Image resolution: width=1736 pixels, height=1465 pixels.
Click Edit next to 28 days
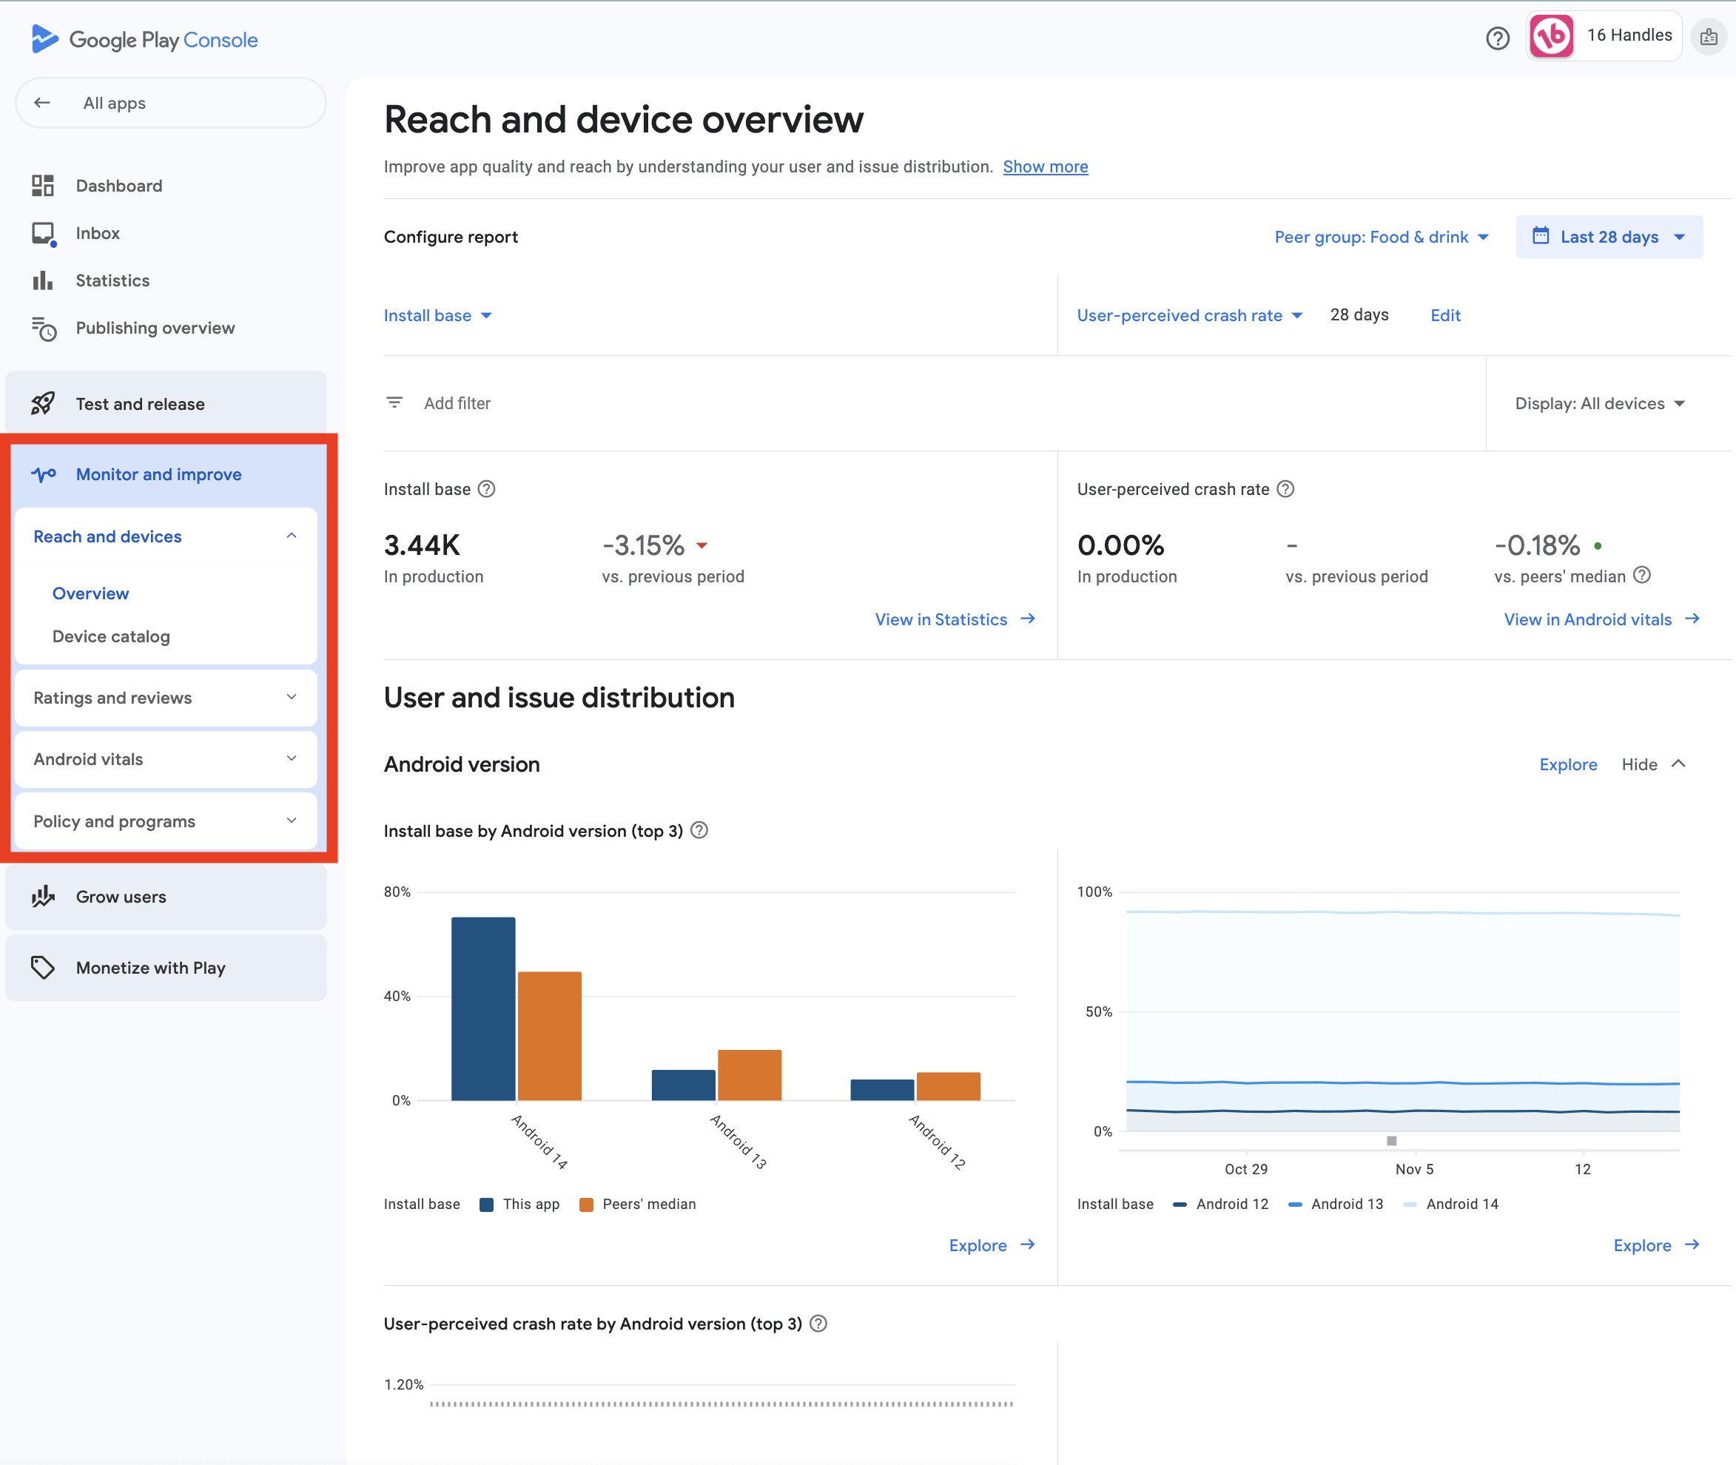pyautogui.click(x=1445, y=316)
